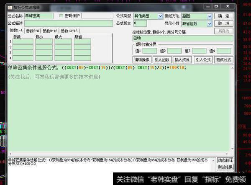The width and height of the screenshot is (251, 185).
Task: Click parameter row 3 缺省 field
Action: [x=82, y=53]
